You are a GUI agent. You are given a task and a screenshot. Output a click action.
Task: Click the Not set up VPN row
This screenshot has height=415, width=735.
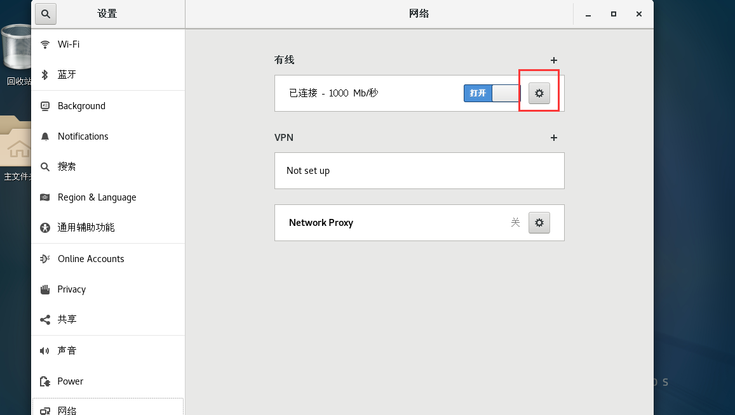419,171
